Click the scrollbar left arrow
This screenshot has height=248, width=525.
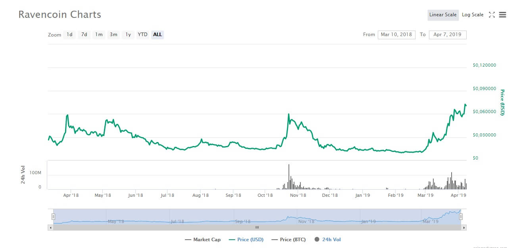pyautogui.click(x=50, y=228)
